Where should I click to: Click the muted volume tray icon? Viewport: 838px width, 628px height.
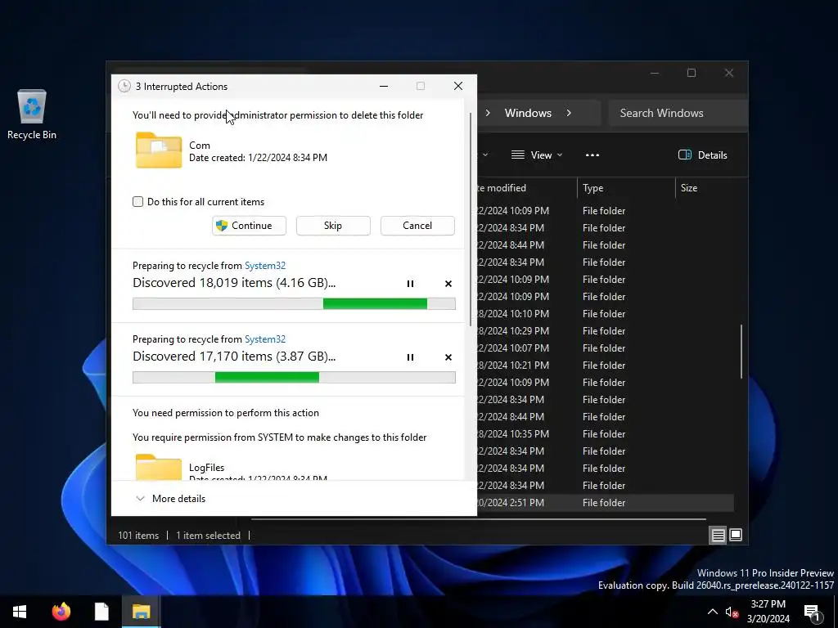tap(732, 612)
